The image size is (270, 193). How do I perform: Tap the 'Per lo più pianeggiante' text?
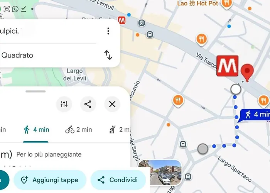49,154
